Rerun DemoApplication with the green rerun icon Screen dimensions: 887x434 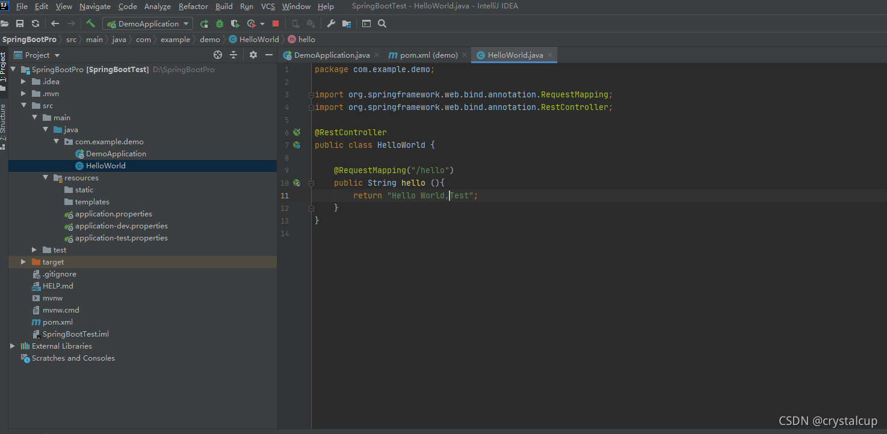(205, 23)
